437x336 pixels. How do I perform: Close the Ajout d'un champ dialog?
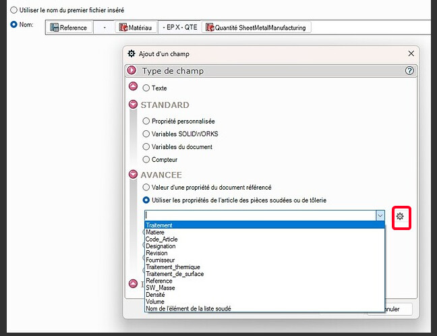click(411, 53)
